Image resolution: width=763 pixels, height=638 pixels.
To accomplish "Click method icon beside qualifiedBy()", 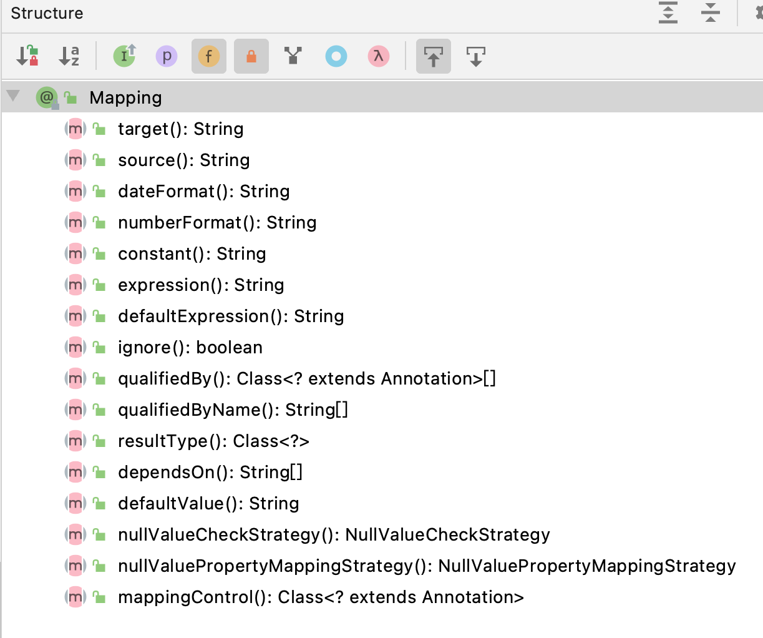I will (75, 379).
